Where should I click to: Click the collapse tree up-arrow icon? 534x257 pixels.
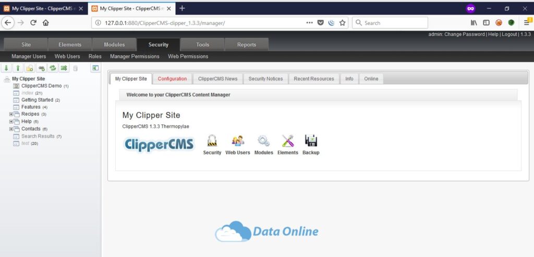(x=18, y=68)
